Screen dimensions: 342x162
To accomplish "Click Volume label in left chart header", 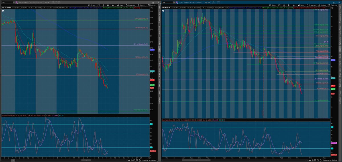I will pyautogui.click(x=62, y=8).
